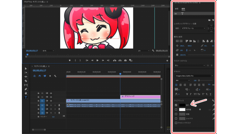238x134 pixels.
Task: Export frame with camera icon
Action: [x=125, y=60]
